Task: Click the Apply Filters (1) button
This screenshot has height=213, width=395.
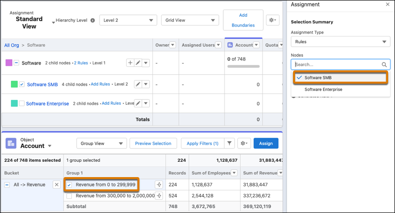Action: click(202, 143)
